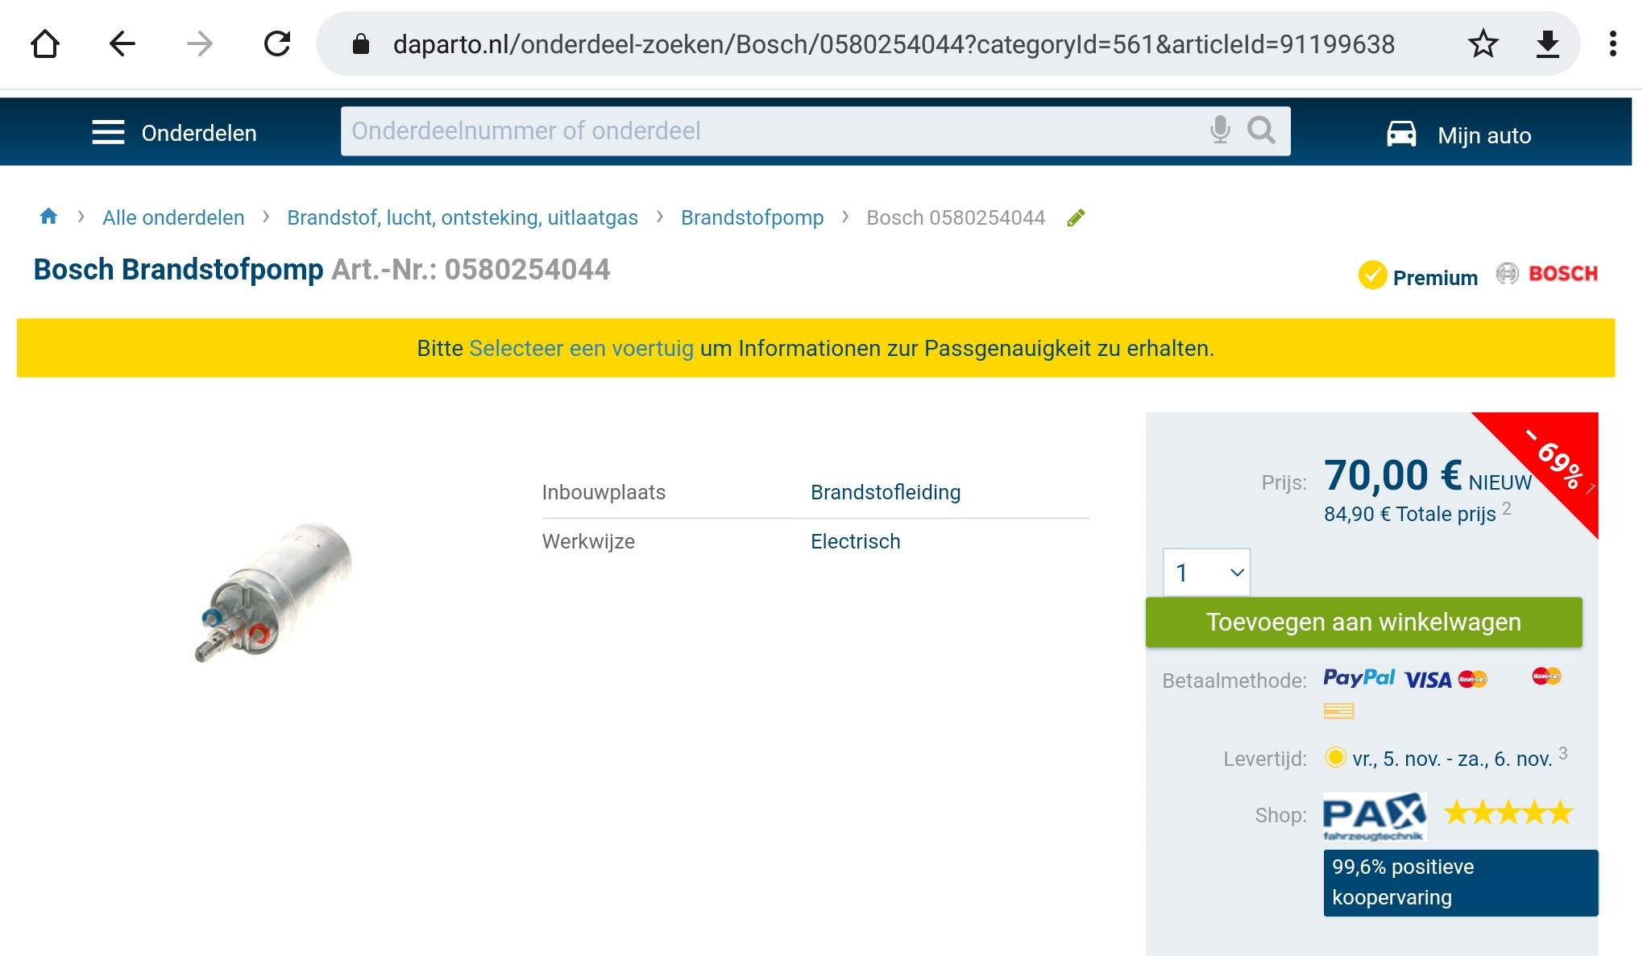
Task: Click the Werkwijze label
Action: (x=588, y=541)
